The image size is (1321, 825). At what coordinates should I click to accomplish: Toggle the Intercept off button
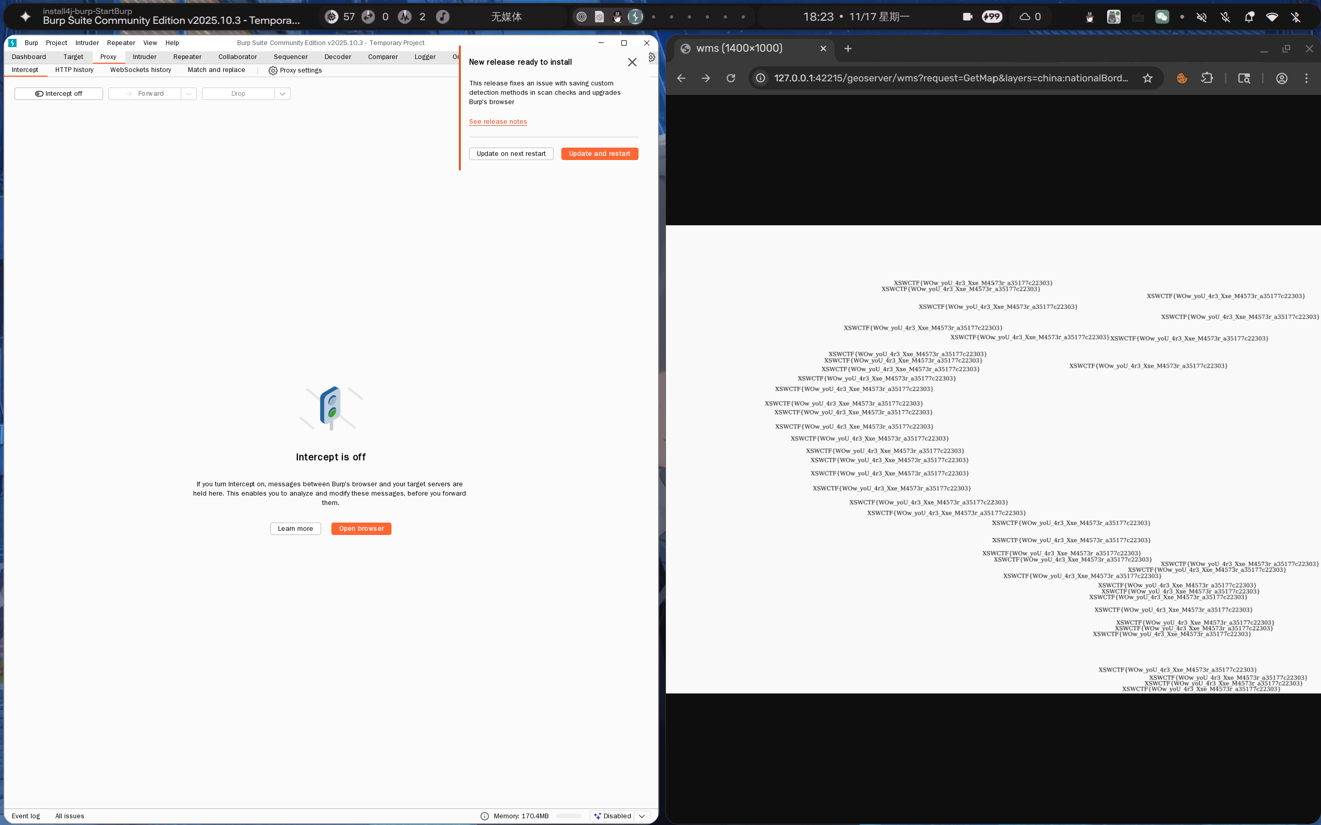pos(59,94)
